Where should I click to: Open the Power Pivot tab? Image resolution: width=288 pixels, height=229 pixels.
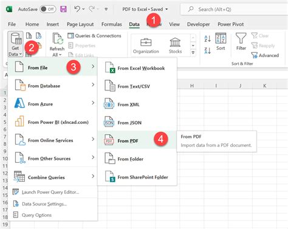[231, 24]
